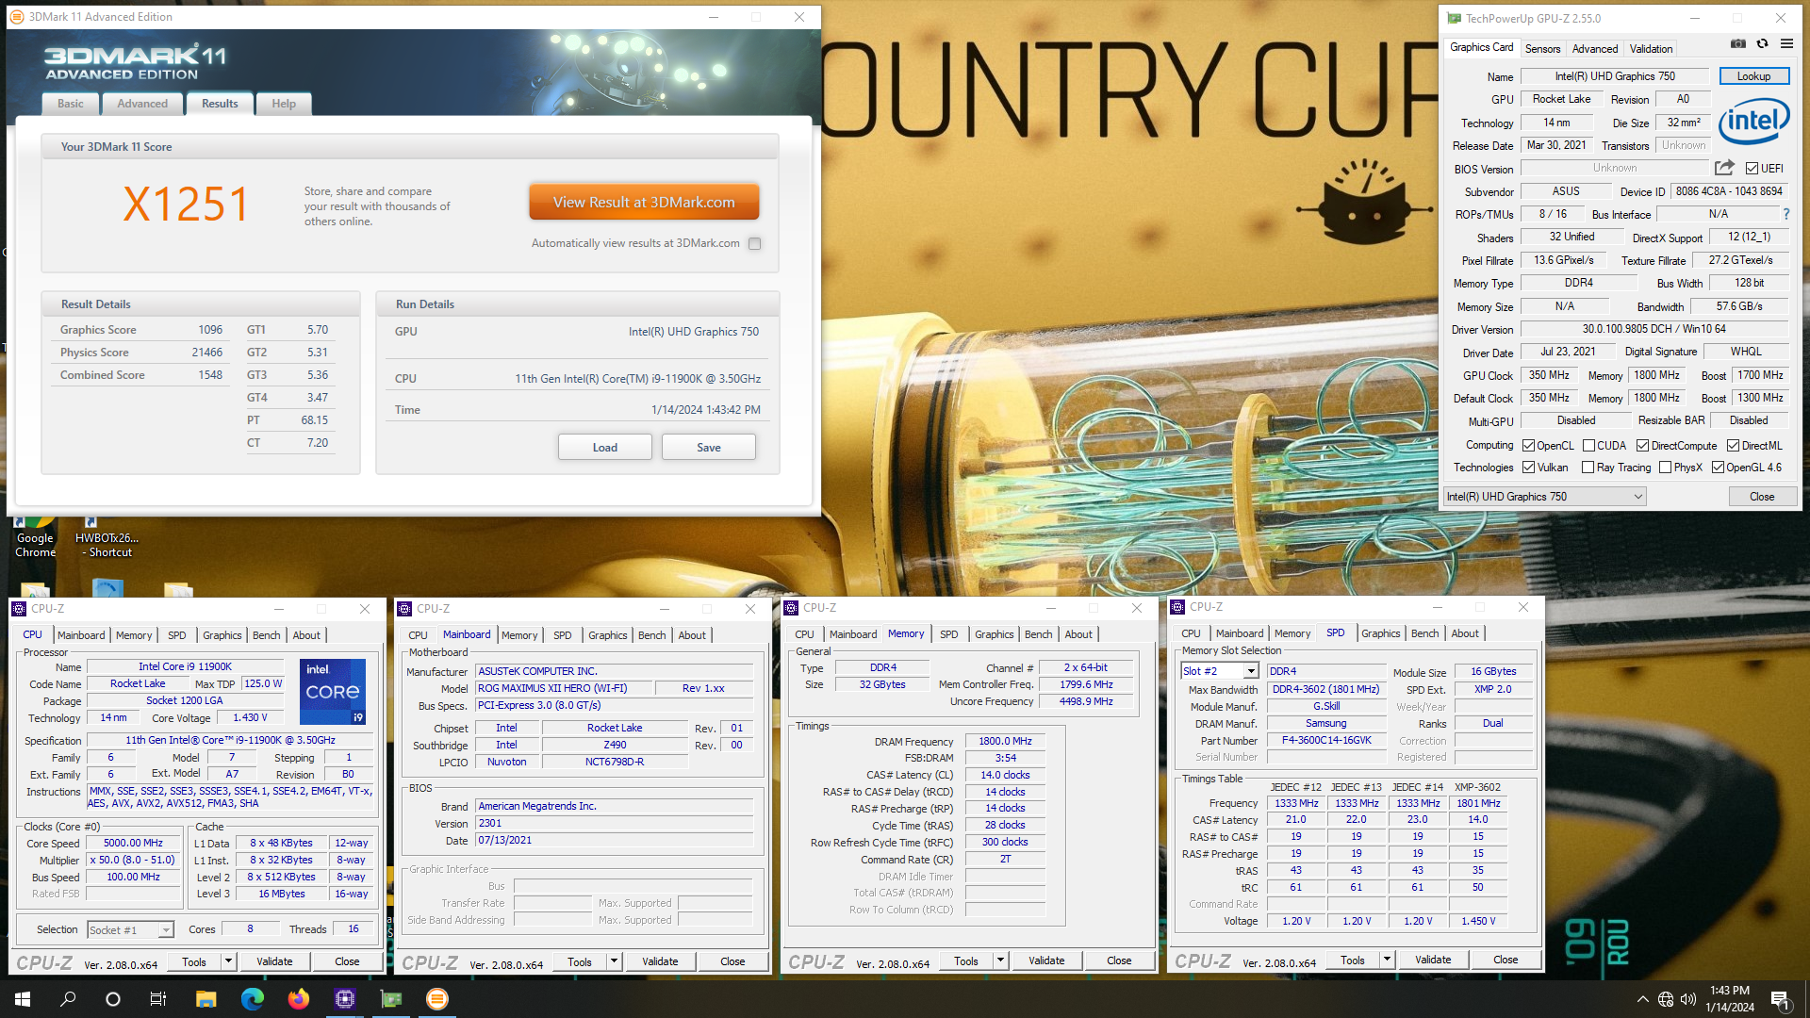Open About tab in CPU-Z Mainboard window
Image resolution: width=1810 pixels, height=1018 pixels.
[x=692, y=635]
